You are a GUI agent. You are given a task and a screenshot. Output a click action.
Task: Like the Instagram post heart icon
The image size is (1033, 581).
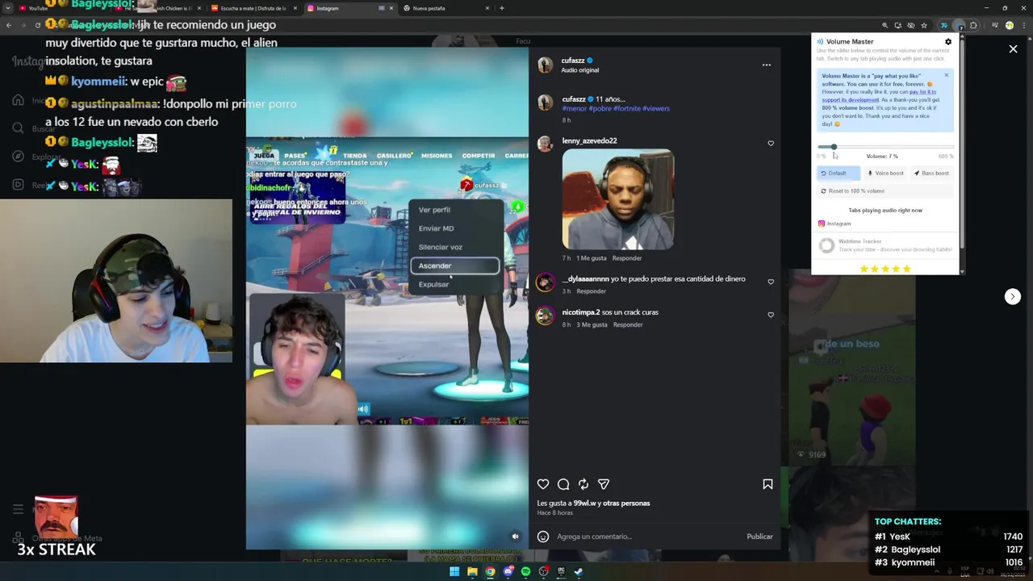tap(543, 484)
